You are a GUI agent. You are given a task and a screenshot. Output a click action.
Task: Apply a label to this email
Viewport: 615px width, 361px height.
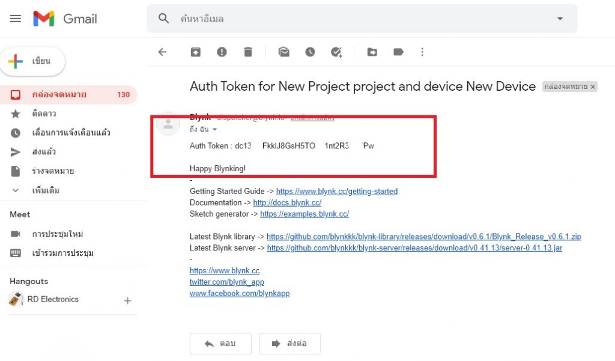click(x=398, y=52)
